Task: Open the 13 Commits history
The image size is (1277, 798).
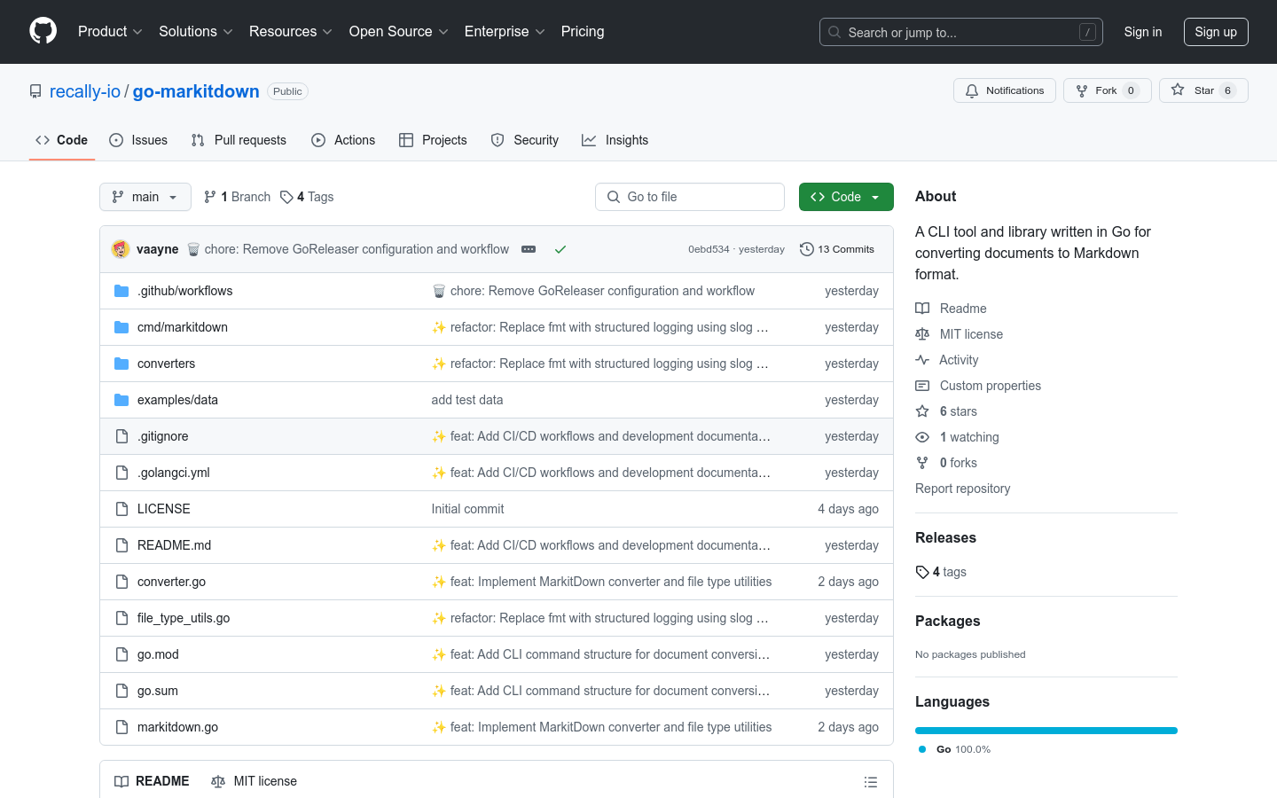Action: pyautogui.click(x=837, y=249)
